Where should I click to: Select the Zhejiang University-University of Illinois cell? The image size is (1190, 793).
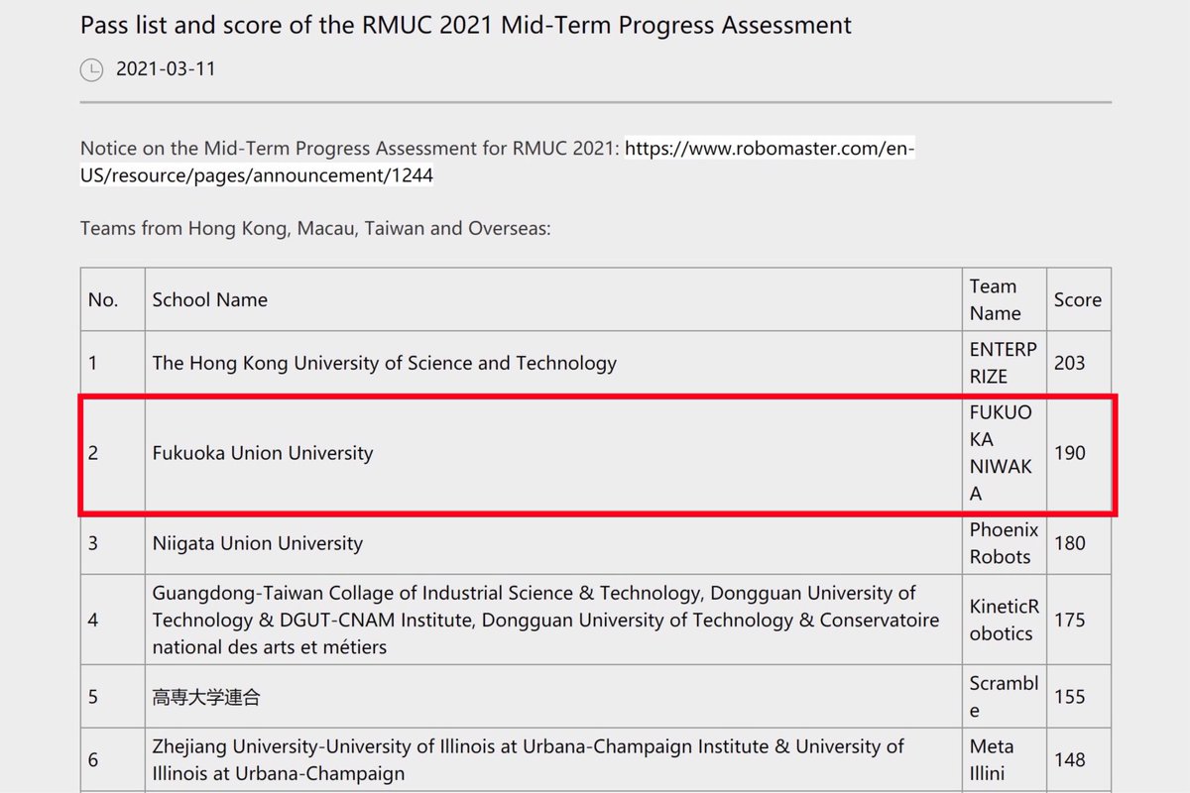(553, 760)
